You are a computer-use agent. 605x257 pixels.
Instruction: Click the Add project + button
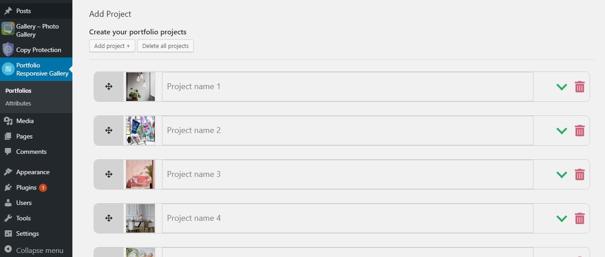[x=112, y=46]
